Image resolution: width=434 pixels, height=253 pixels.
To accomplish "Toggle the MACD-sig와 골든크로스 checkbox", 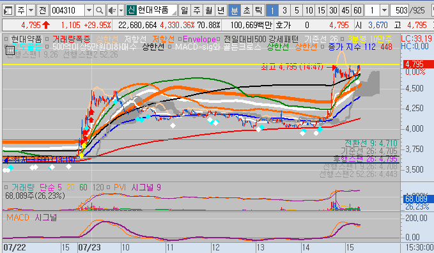I will tap(169, 47).
